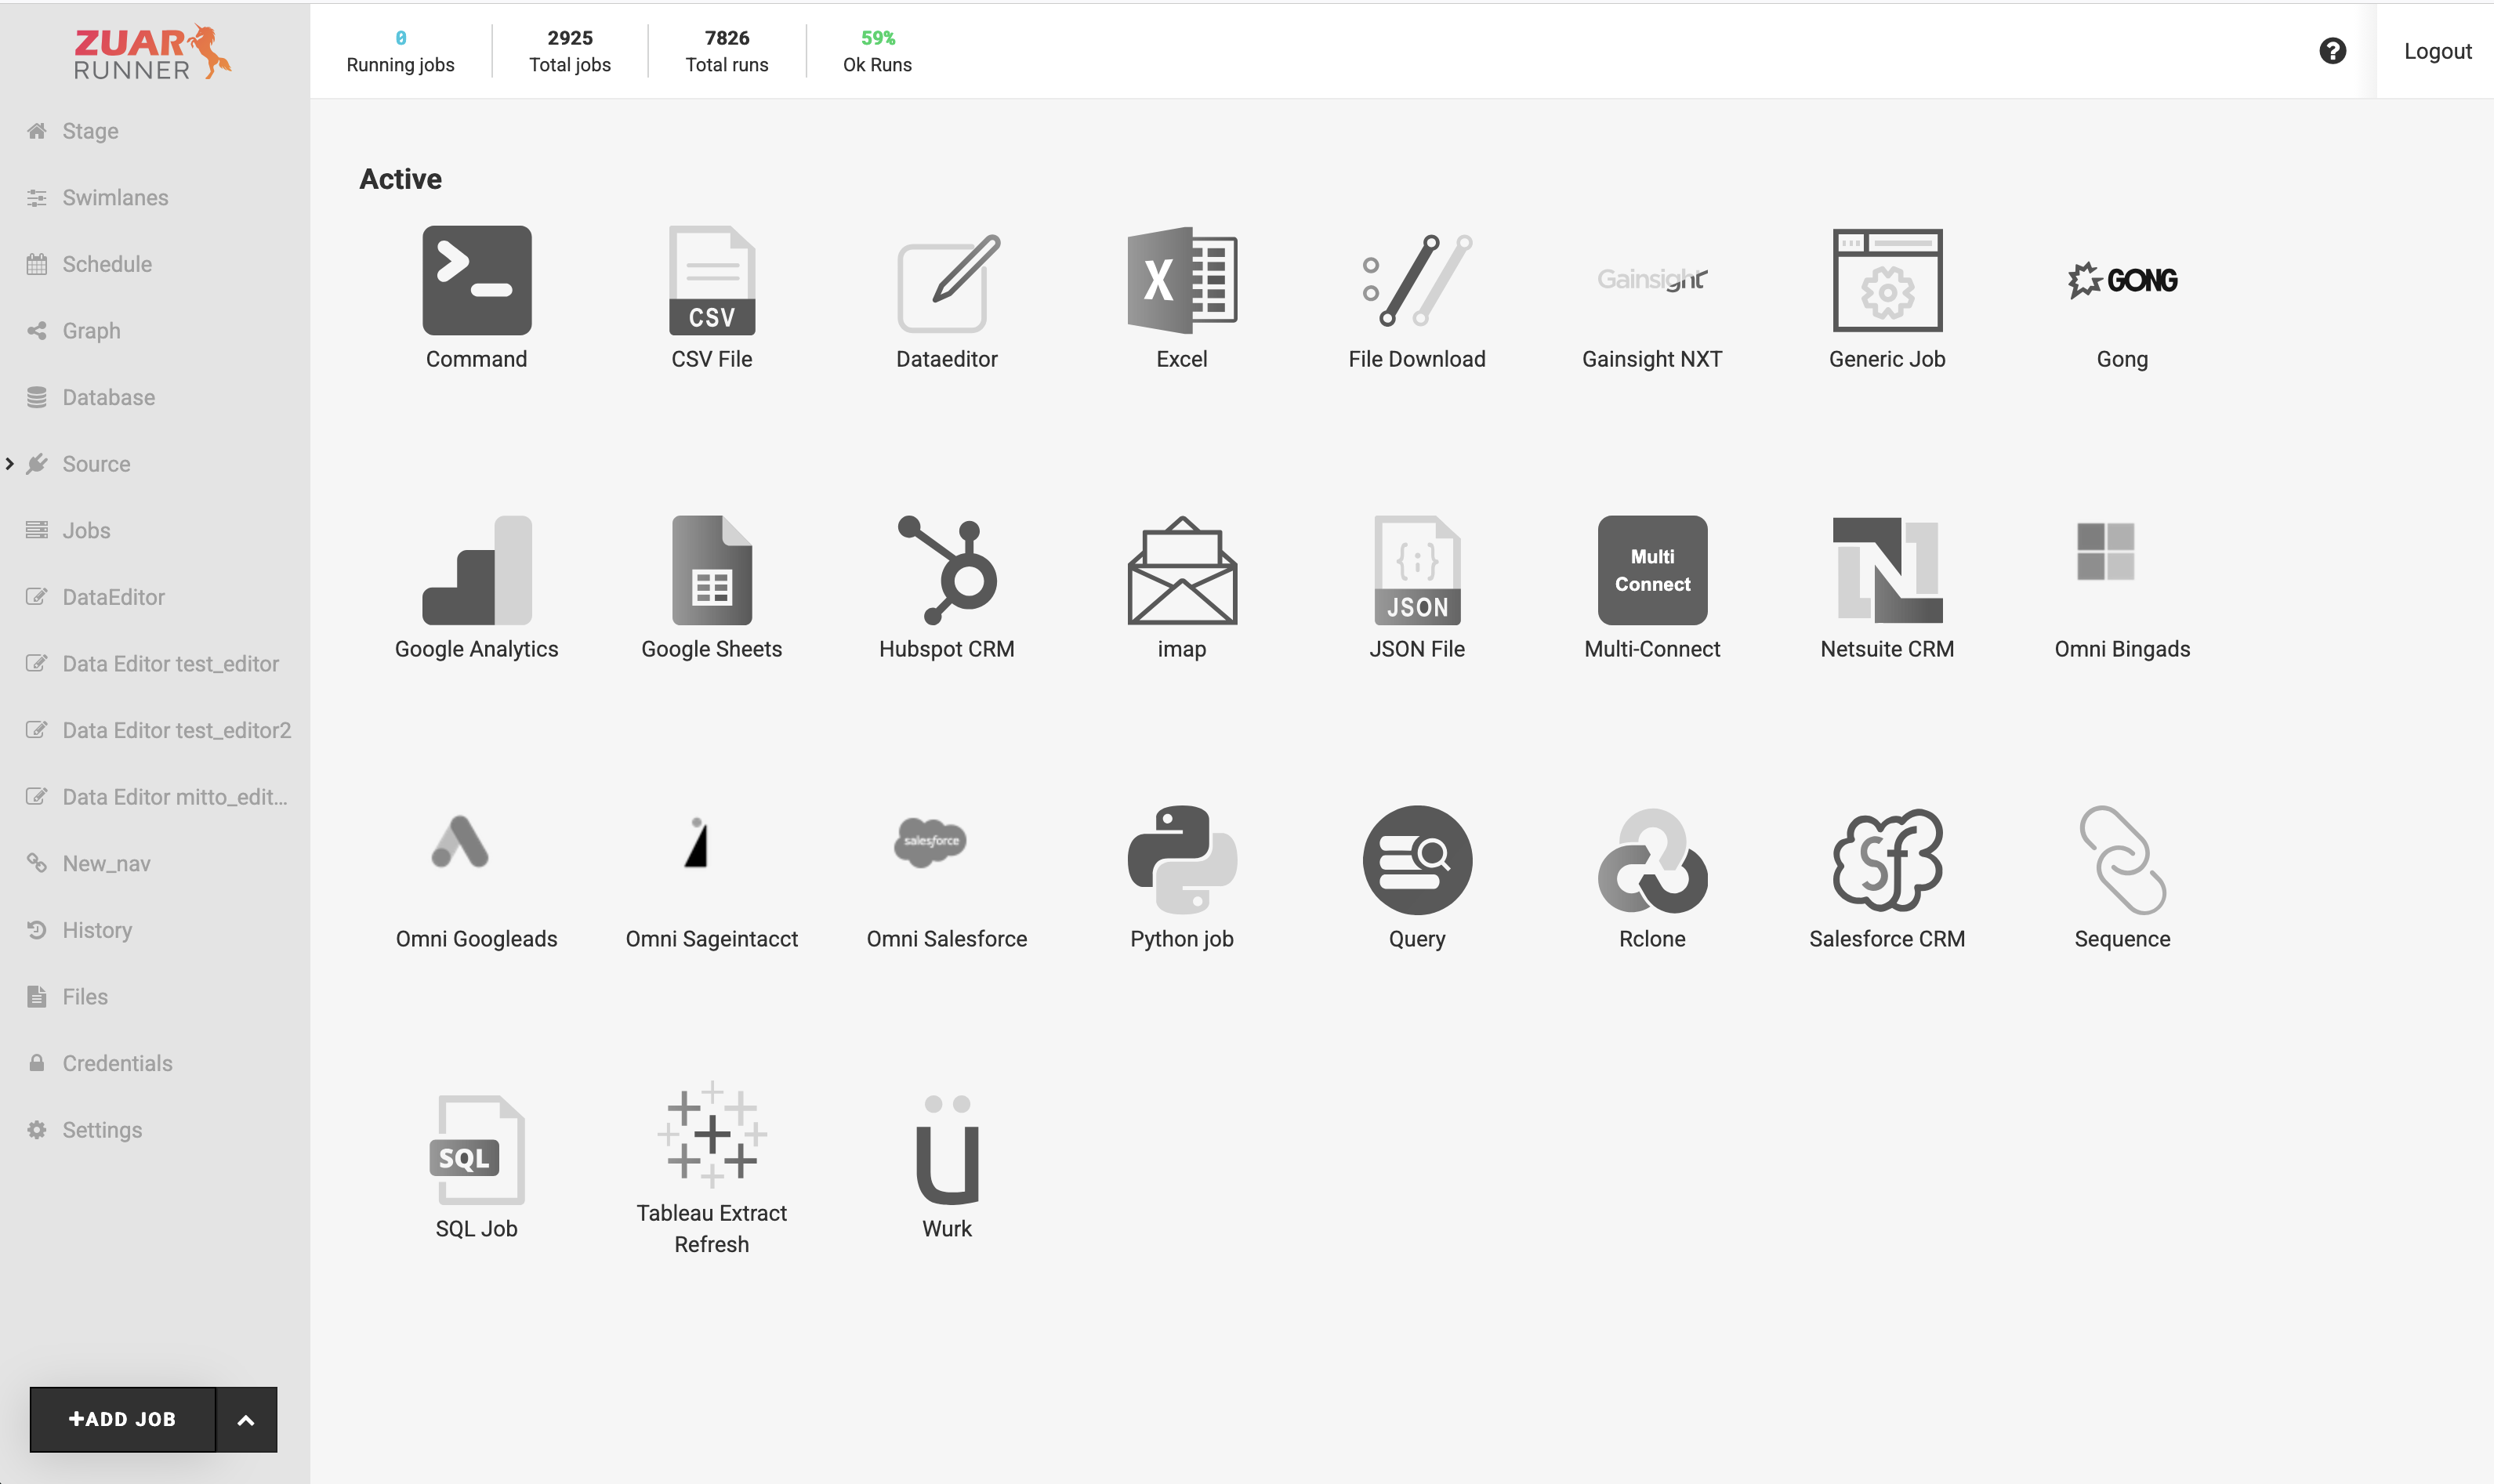Open Data Editor test_editor entry
2494x1484 pixels.
[170, 664]
